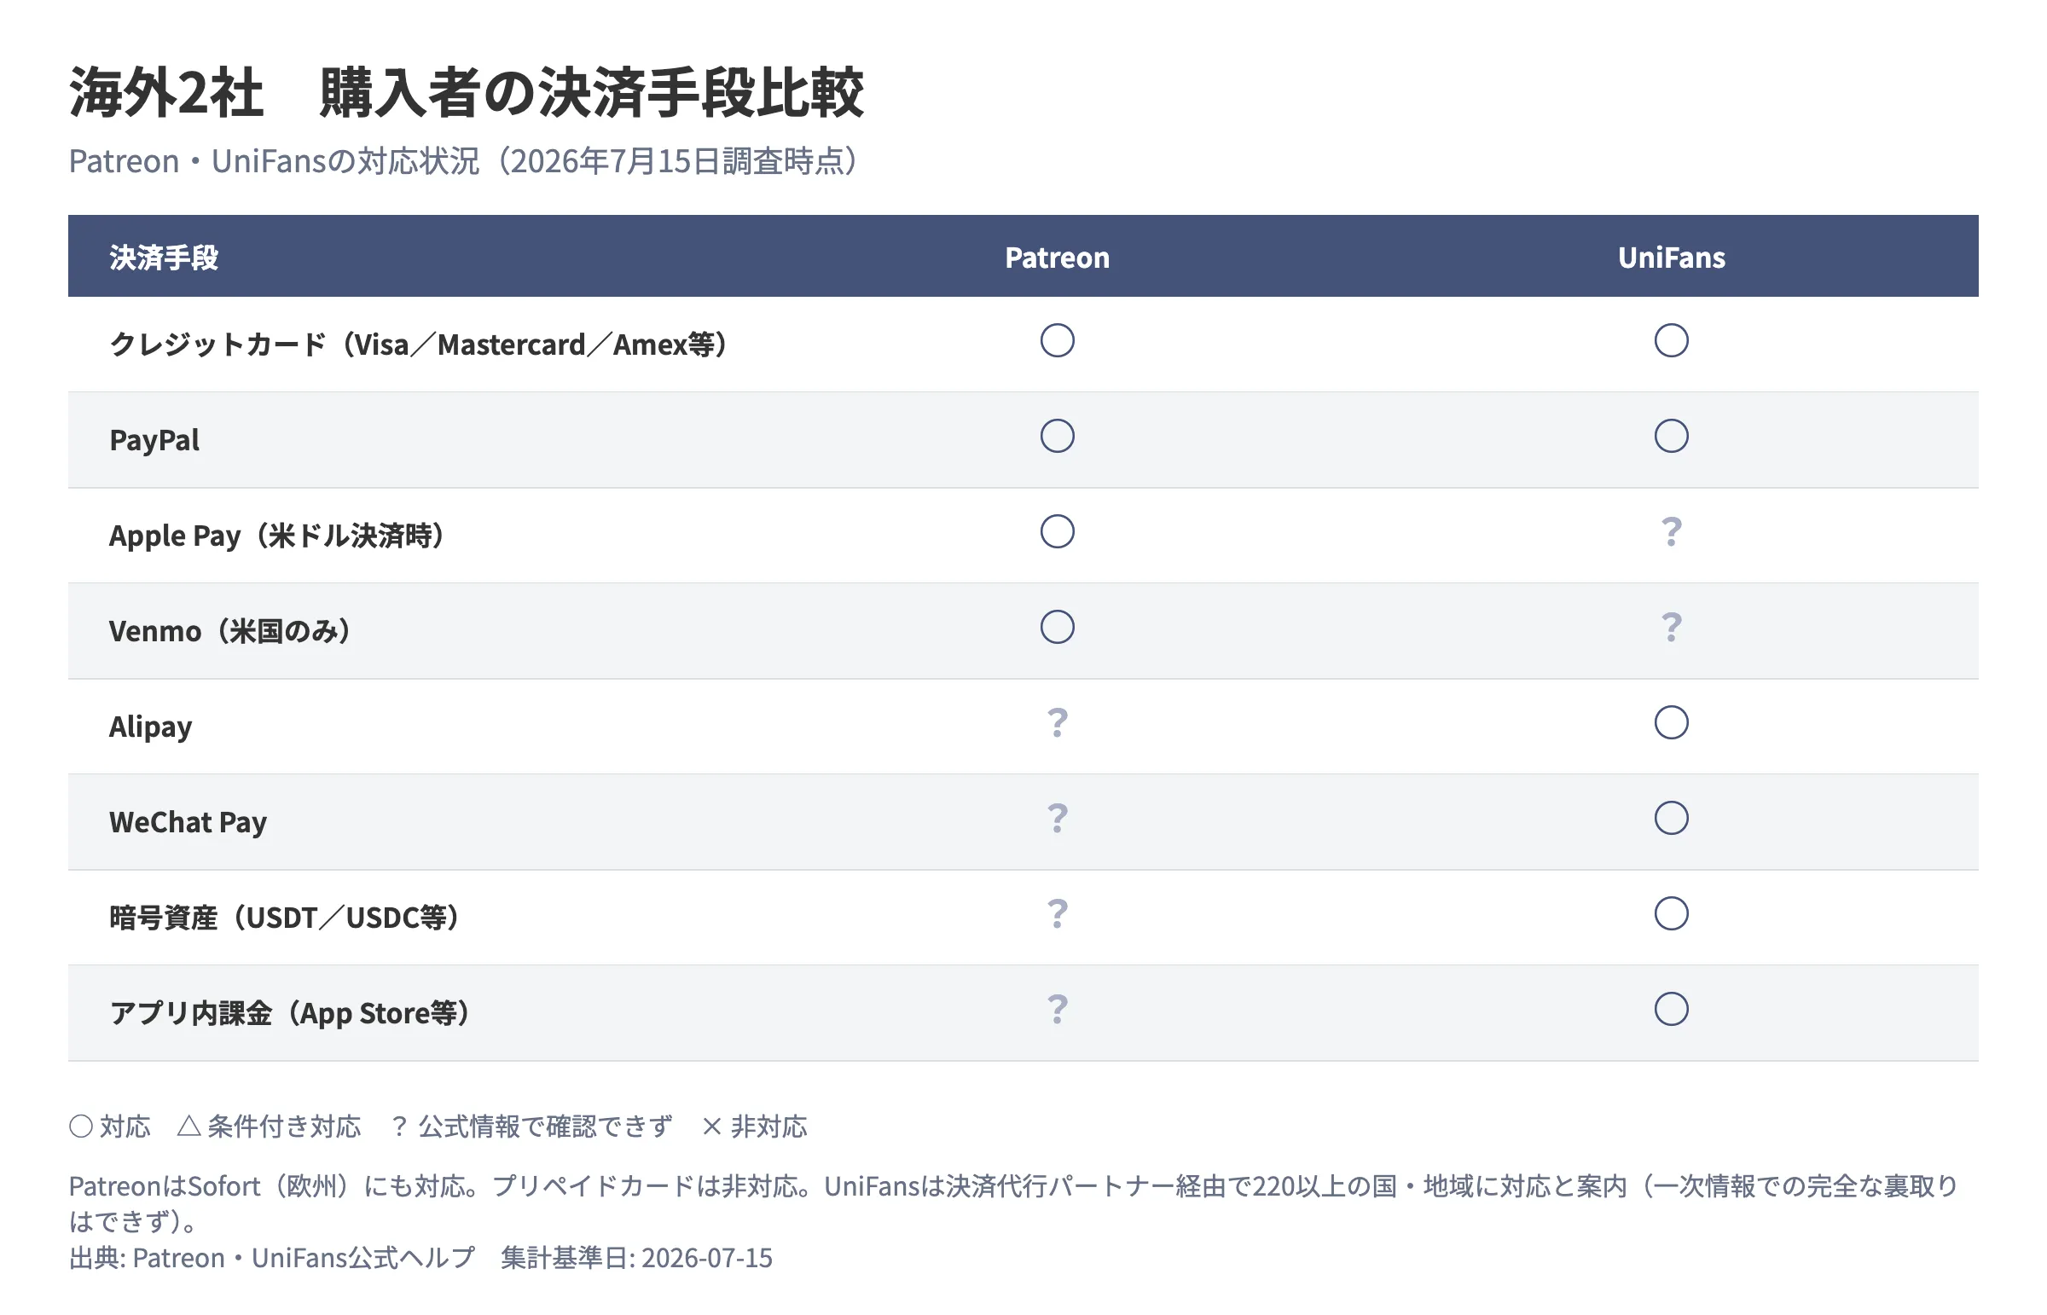Click the UniFans circle mark in Alipay row

[x=1671, y=723]
